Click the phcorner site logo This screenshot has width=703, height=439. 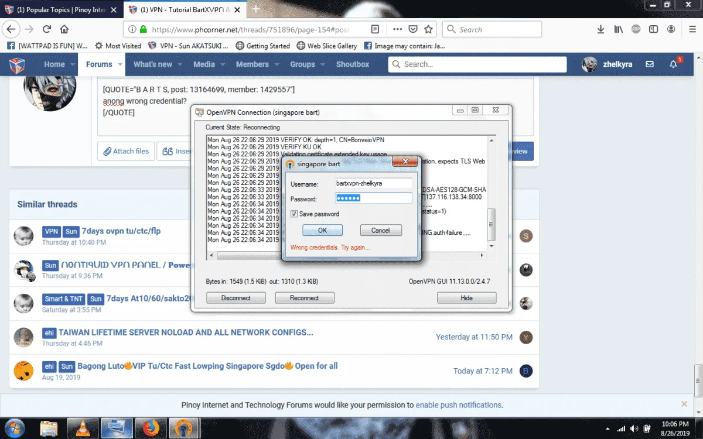pyautogui.click(x=18, y=64)
